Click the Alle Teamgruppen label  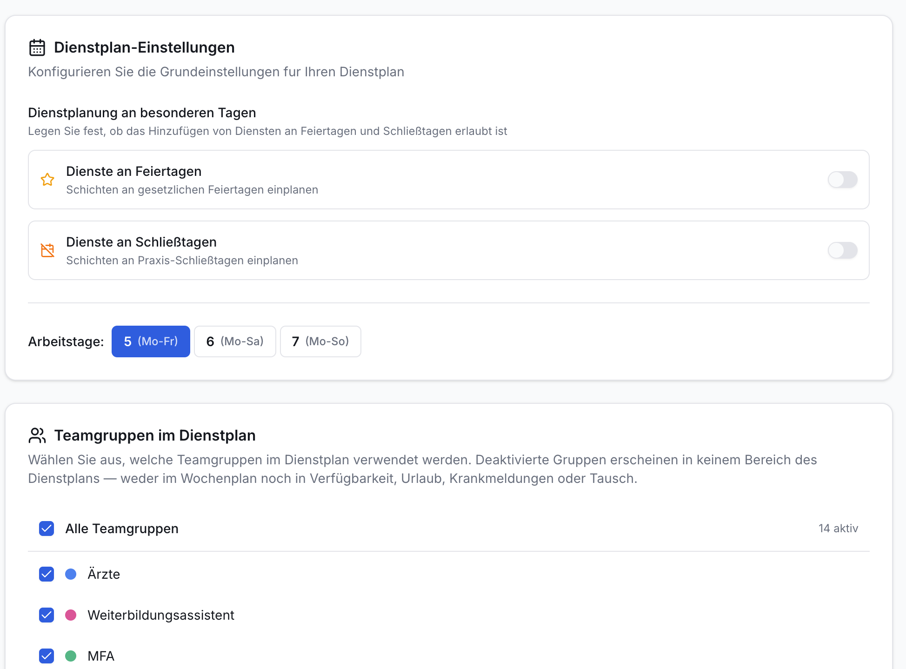[122, 529]
